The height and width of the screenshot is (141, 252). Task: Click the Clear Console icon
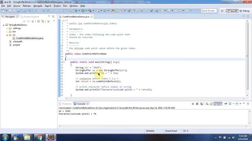tap(207, 104)
